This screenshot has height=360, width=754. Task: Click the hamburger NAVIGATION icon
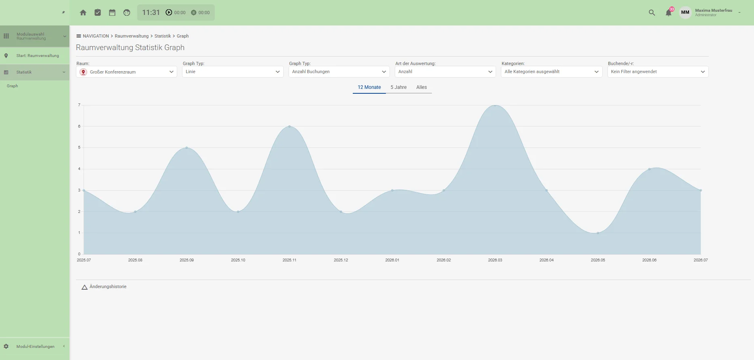[79, 36]
